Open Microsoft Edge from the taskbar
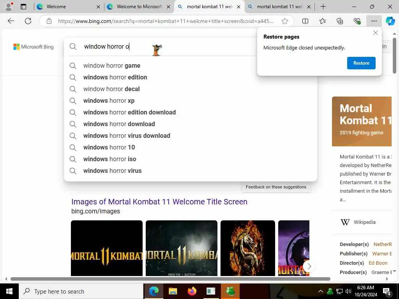Viewport: 399px width, 299px height. [x=154, y=291]
